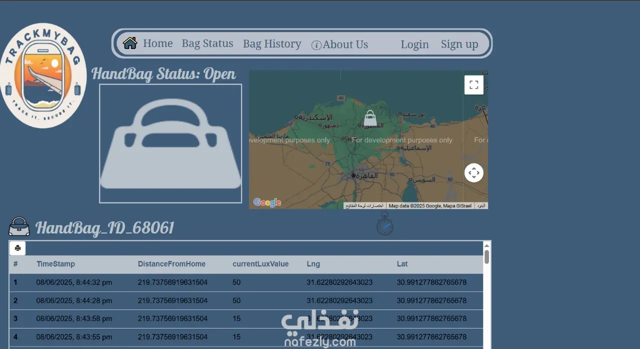Click the DistanceFromHome column header
The image size is (640, 349).
point(171,264)
